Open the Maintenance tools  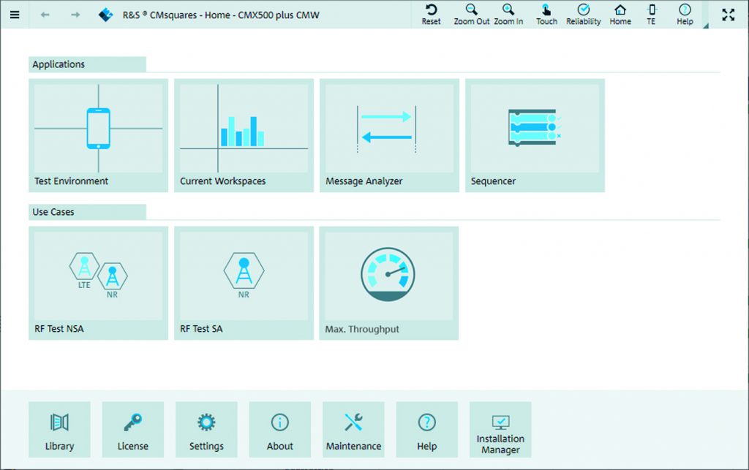pyautogui.click(x=353, y=430)
